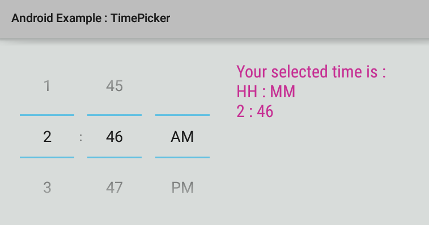The image size is (429, 225).
Task: Click the displayed time 2 : 46
Action: point(254,111)
